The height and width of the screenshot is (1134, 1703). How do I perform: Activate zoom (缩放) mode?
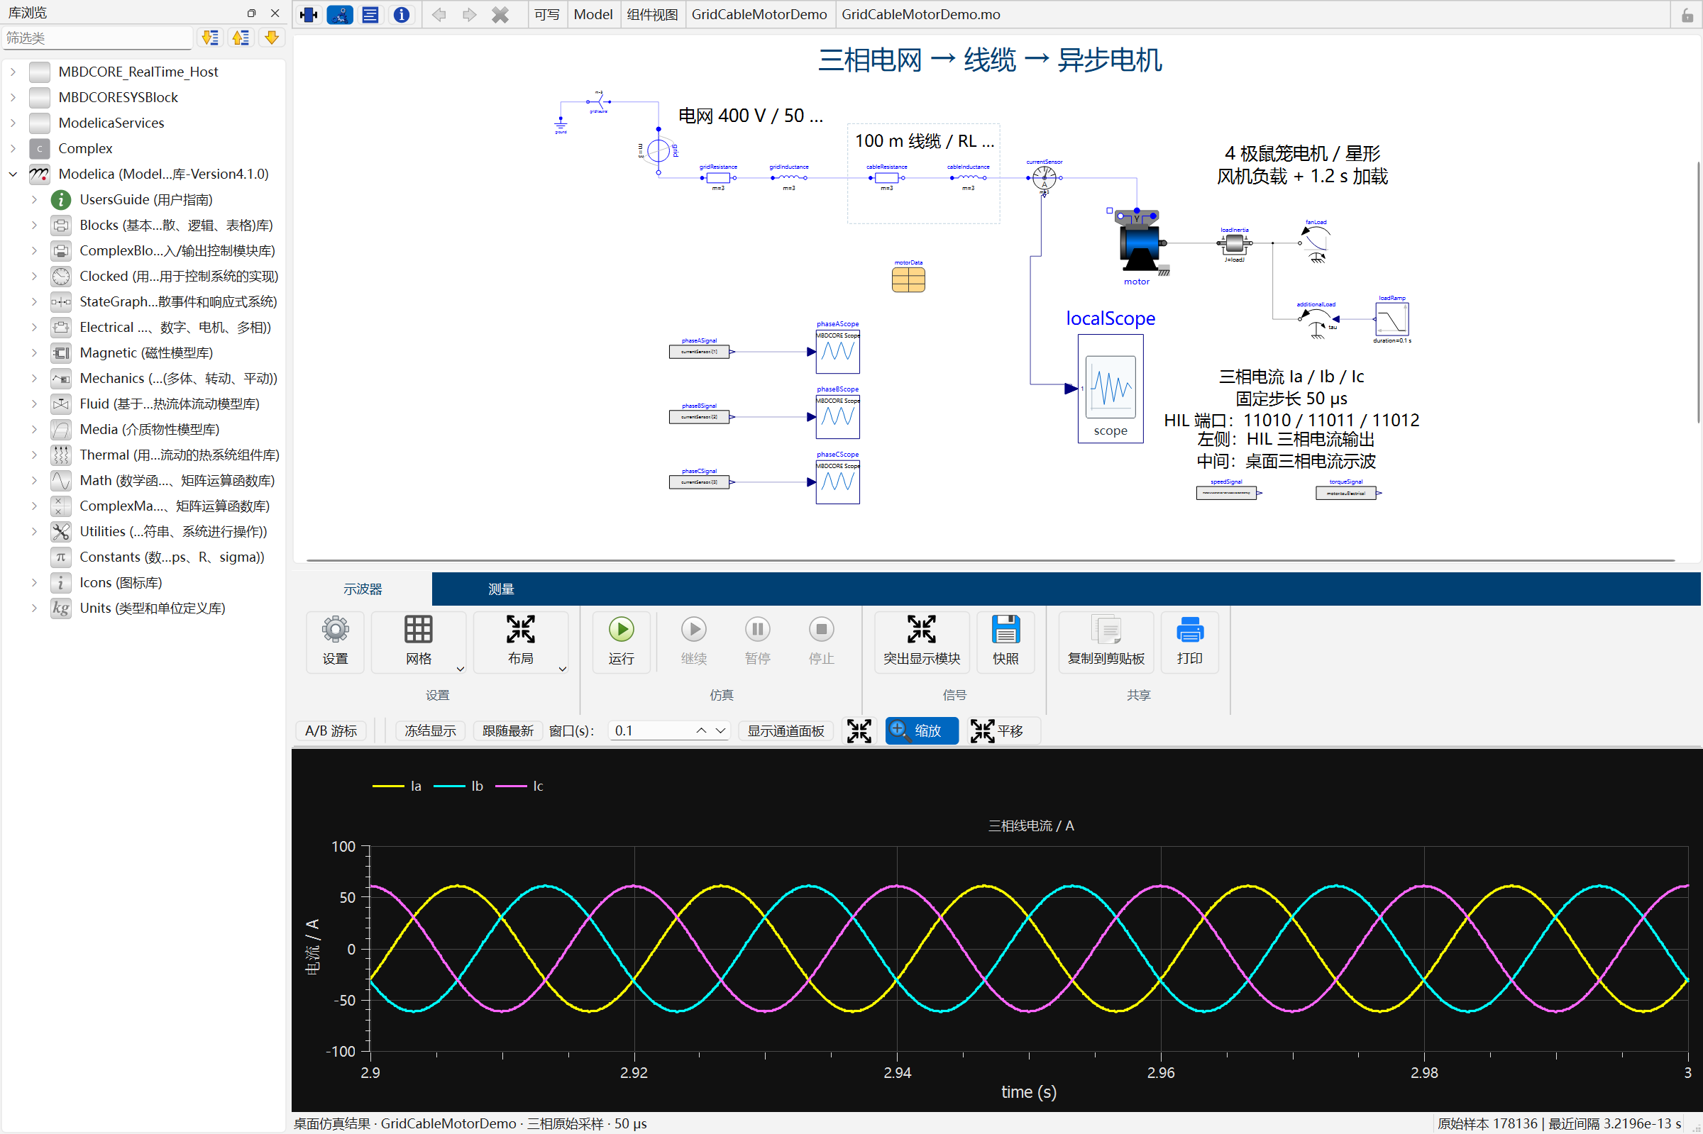point(922,731)
